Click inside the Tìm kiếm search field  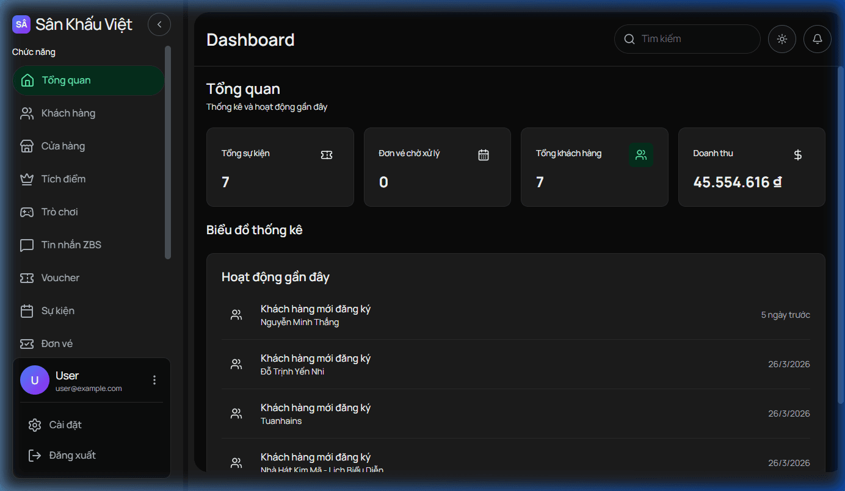[687, 39]
